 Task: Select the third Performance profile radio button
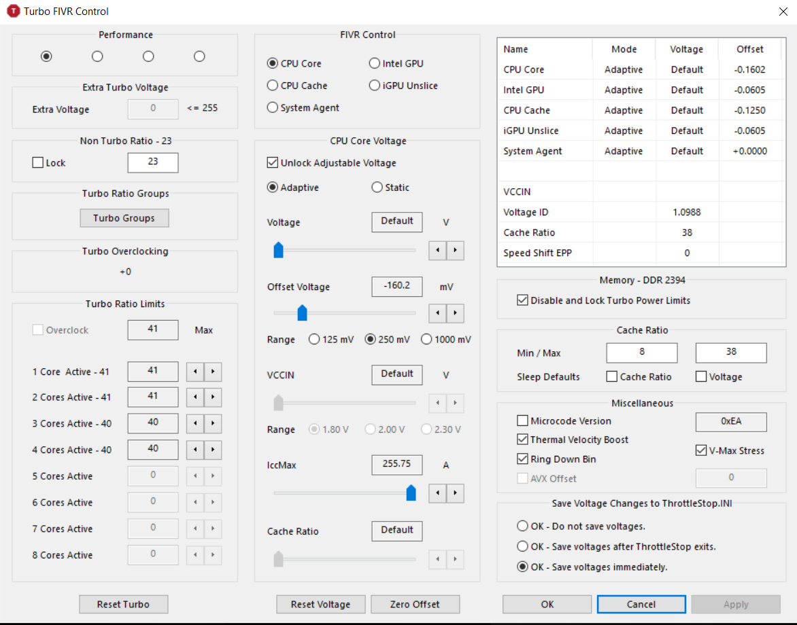(x=148, y=56)
